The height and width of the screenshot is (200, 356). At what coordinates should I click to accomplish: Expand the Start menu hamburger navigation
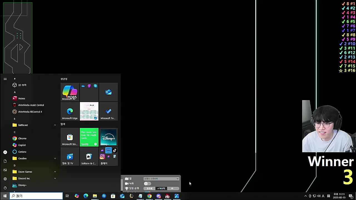(5, 79)
